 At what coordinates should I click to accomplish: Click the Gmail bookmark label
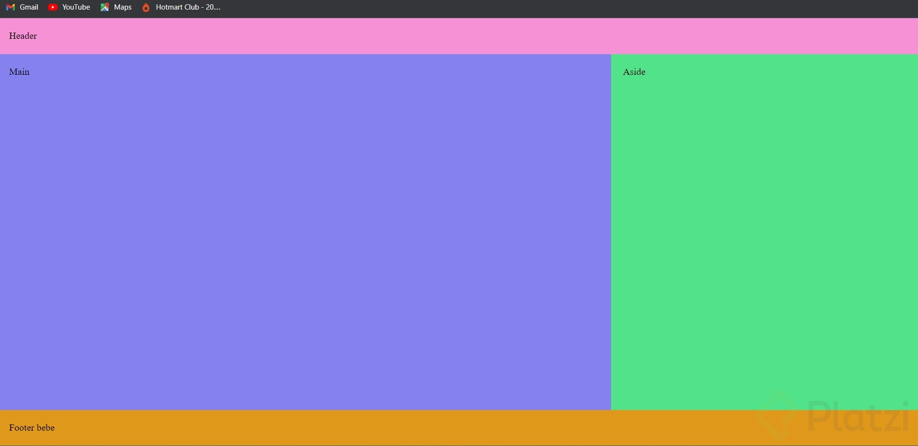[29, 7]
